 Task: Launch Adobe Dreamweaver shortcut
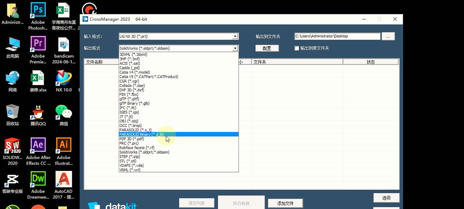point(38,185)
